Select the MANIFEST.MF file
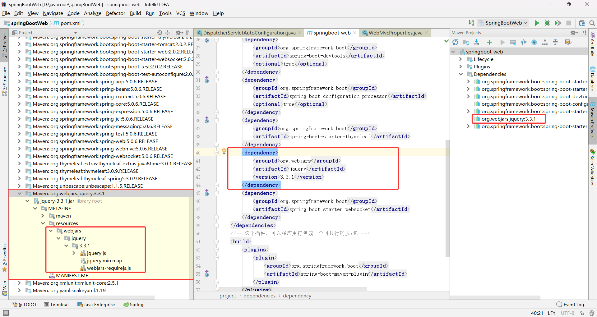Image resolution: width=597 pixels, height=317 pixels. (72, 275)
